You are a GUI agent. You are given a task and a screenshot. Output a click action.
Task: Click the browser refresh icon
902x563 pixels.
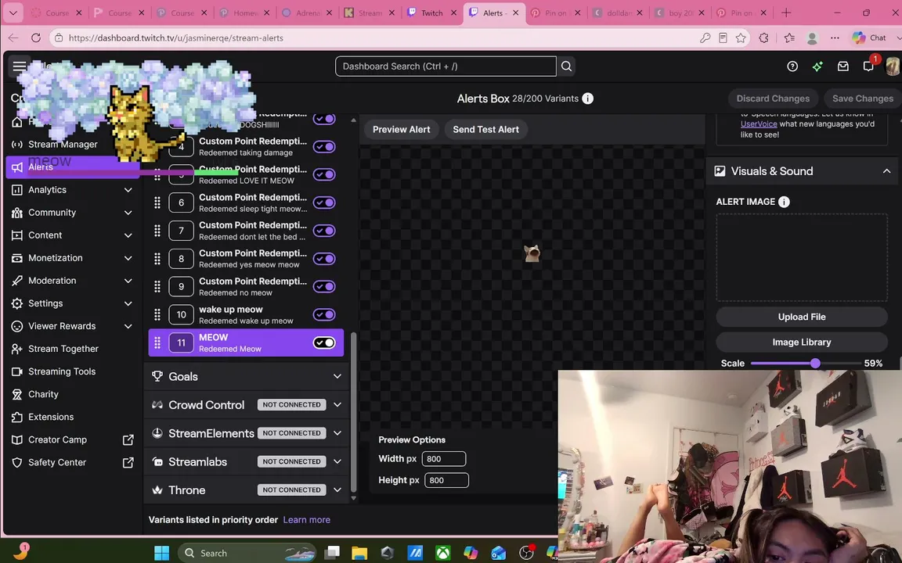coord(36,38)
